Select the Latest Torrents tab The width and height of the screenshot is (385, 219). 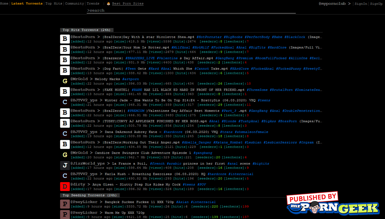pyautogui.click(x=27, y=4)
